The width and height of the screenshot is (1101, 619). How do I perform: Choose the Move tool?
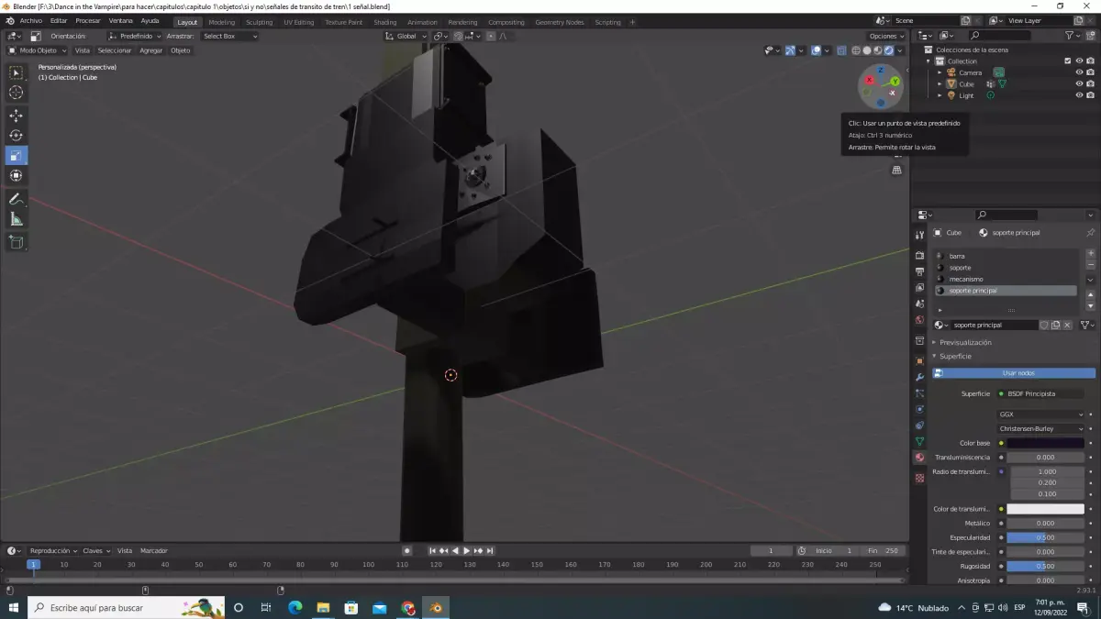16,116
